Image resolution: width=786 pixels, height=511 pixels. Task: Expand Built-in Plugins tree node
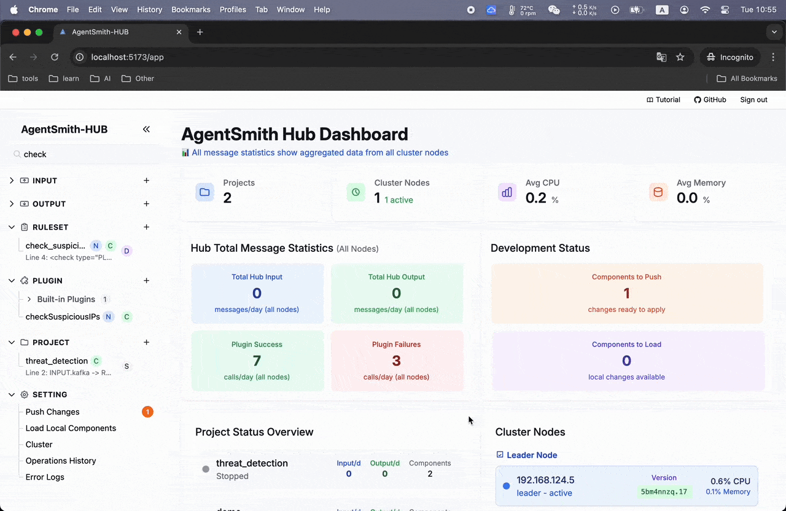coord(29,299)
